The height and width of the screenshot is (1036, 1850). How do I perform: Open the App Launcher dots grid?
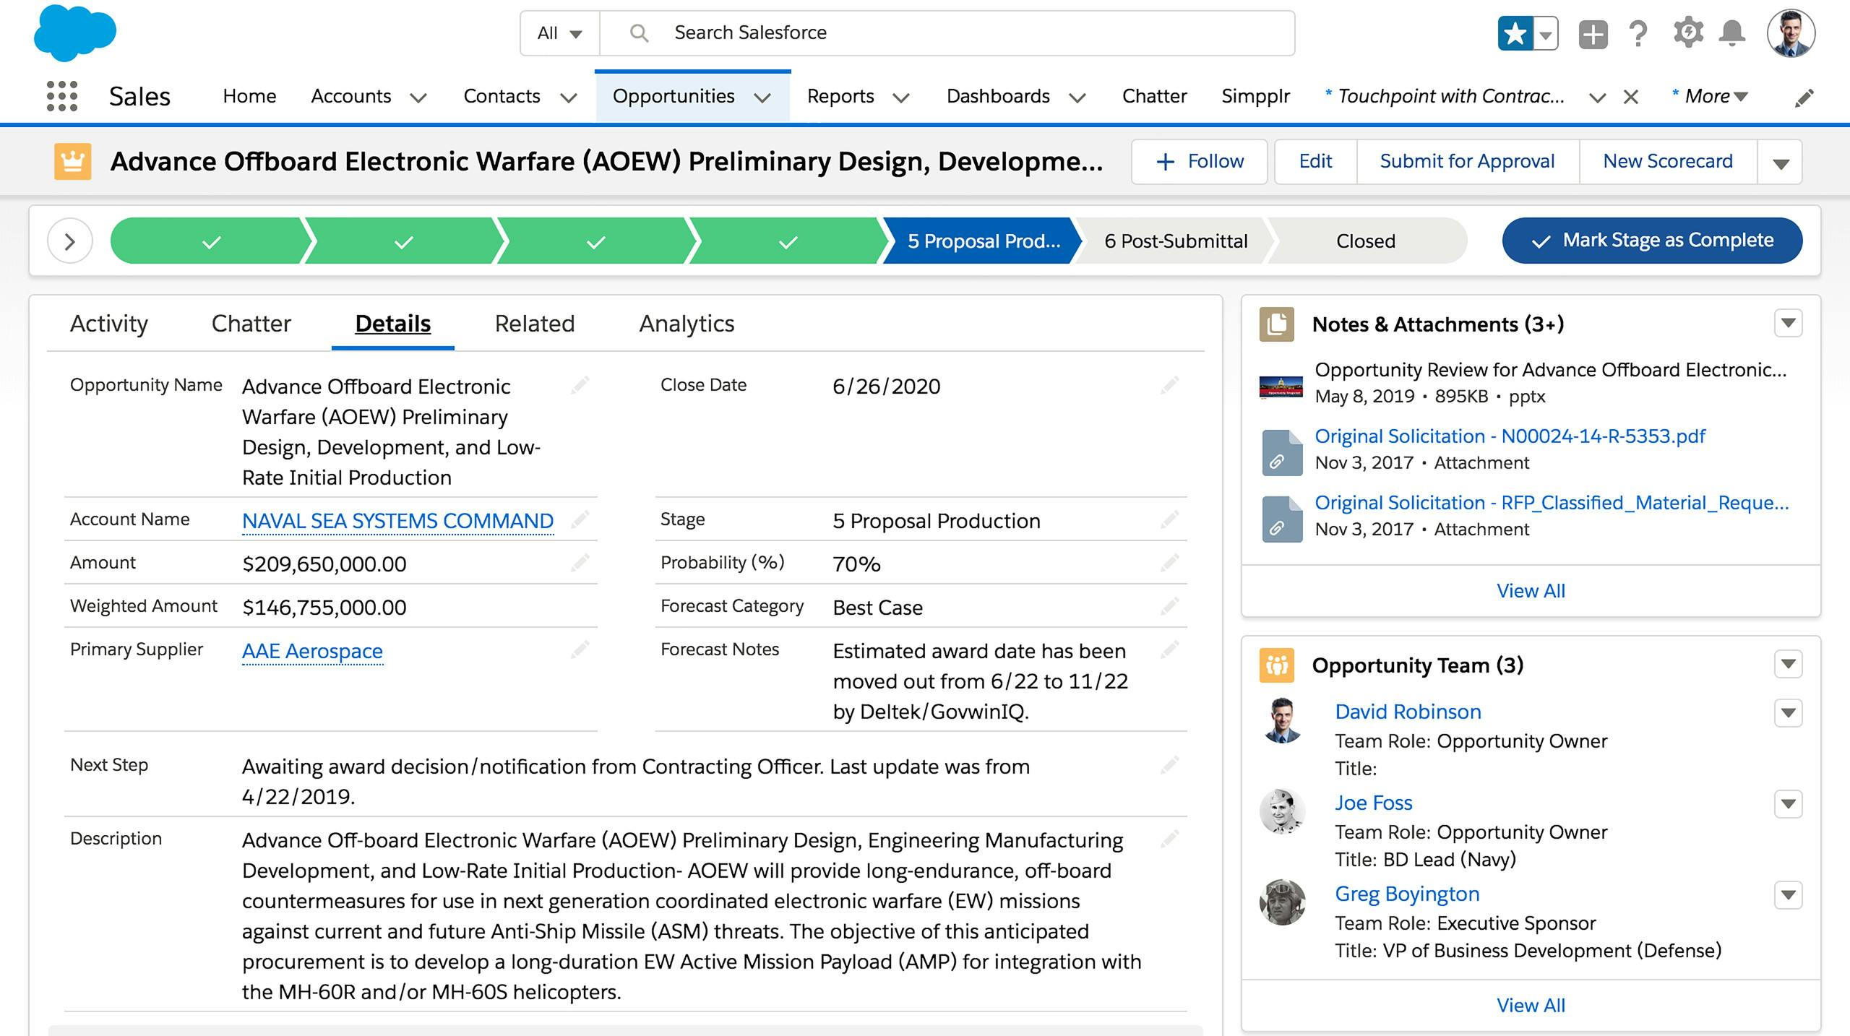62,96
